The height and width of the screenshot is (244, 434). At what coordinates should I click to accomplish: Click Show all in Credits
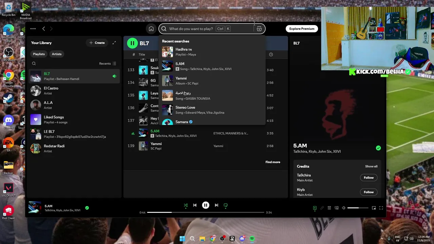(x=371, y=166)
